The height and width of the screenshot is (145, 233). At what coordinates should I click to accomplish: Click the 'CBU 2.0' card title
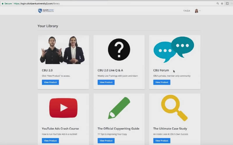(47, 70)
